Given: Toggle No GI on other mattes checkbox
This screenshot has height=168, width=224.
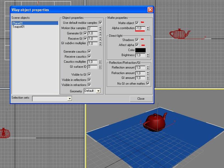Looking at the screenshot, I should (x=148, y=83).
